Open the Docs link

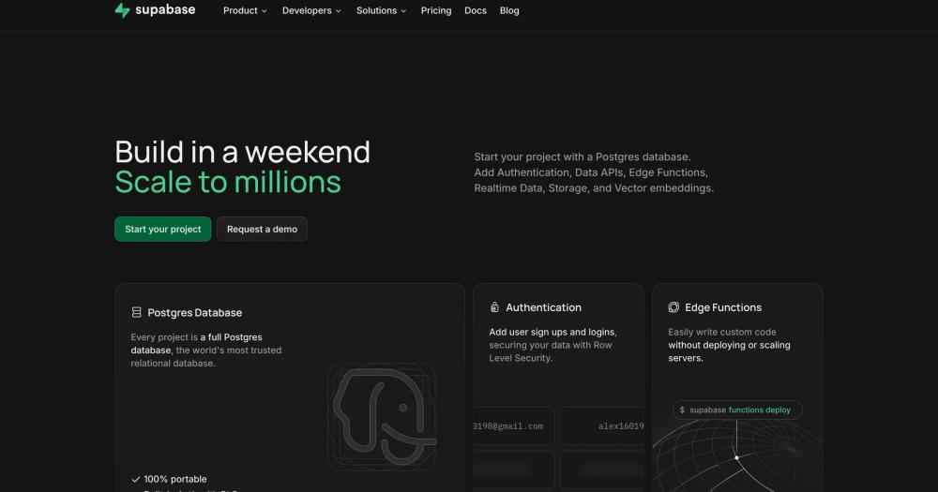tap(476, 10)
